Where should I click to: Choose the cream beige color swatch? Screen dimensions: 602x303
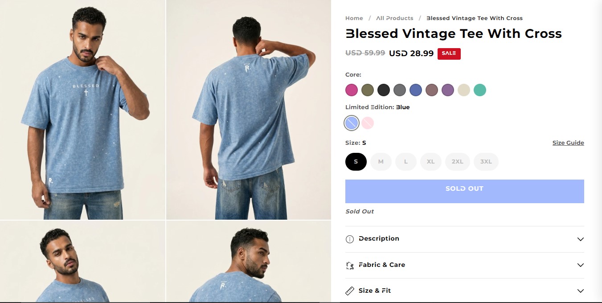tap(464, 90)
